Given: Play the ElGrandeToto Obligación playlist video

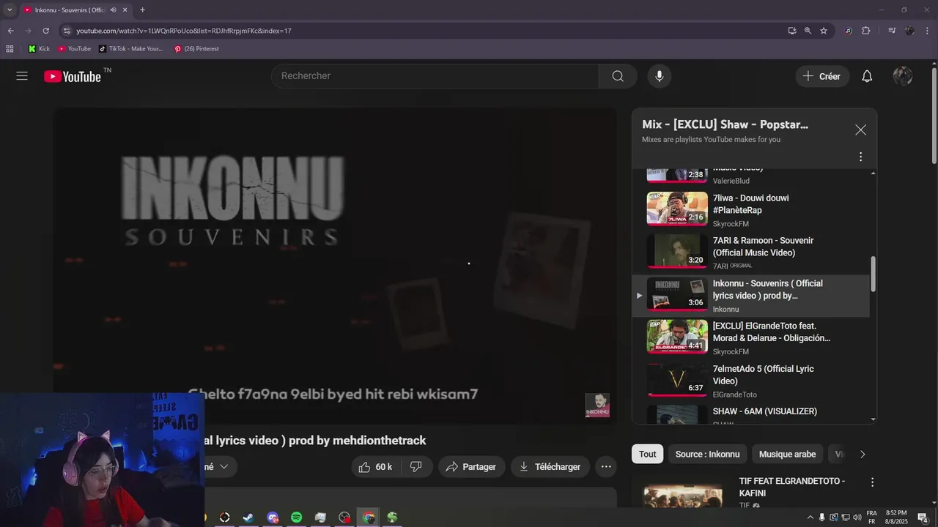Looking at the screenshot, I should click(750, 338).
